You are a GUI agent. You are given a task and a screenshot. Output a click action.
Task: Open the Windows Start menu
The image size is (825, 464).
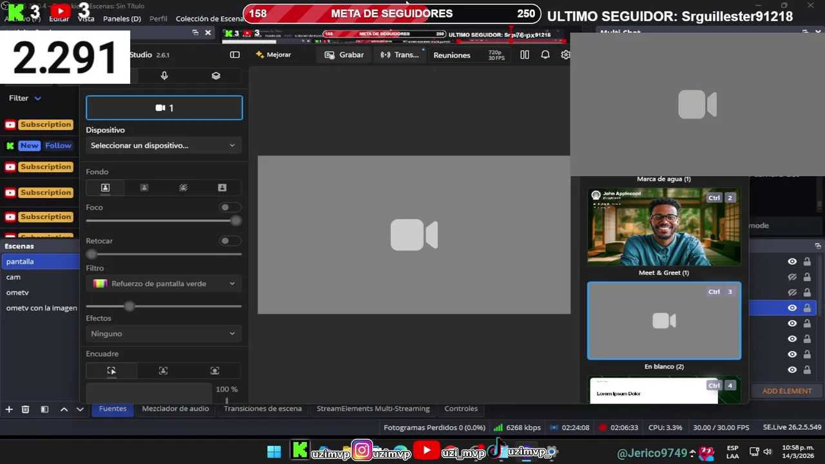pos(274,452)
